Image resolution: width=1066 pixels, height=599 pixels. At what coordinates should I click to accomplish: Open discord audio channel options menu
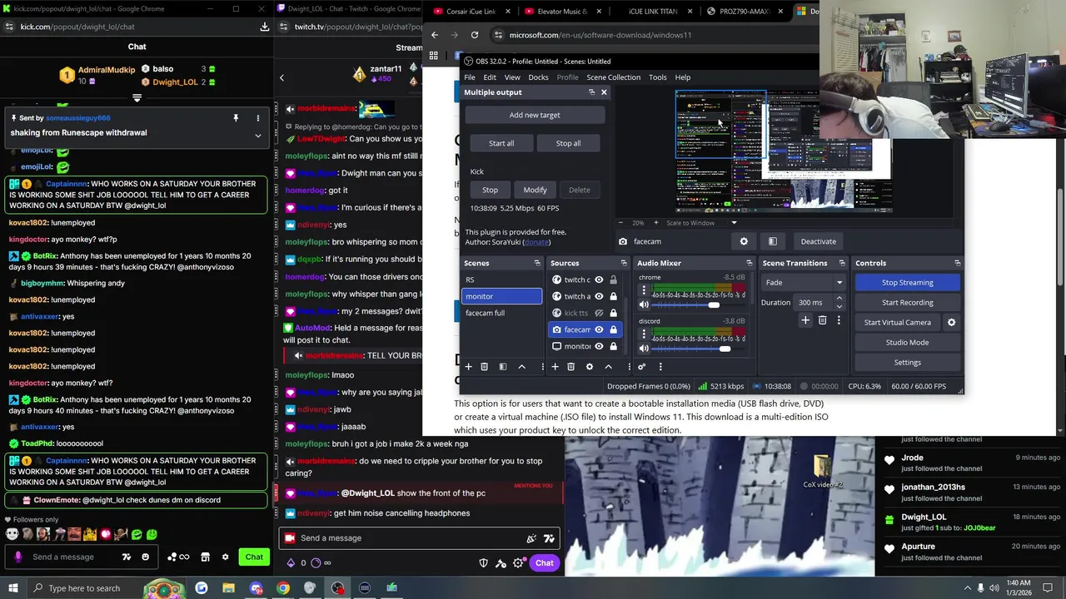643,334
